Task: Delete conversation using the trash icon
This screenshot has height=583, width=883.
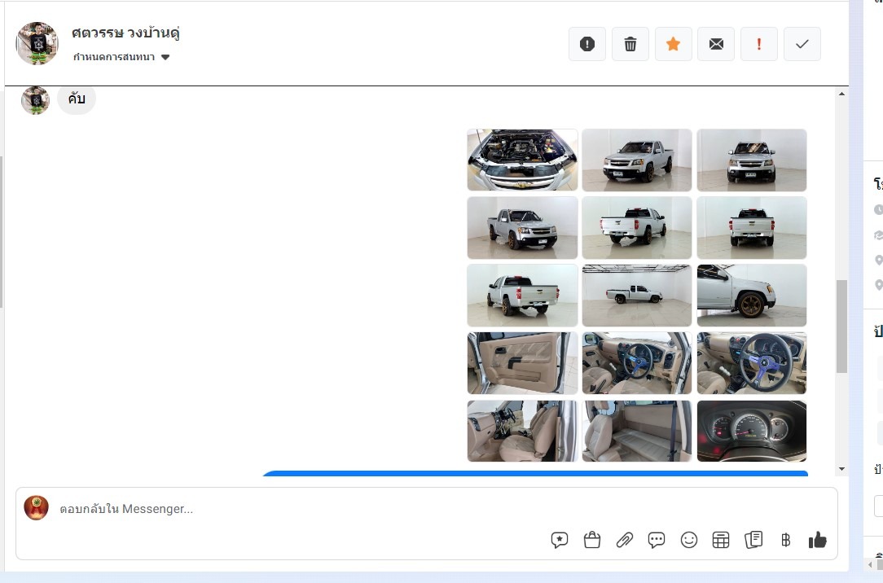Action: click(x=630, y=44)
